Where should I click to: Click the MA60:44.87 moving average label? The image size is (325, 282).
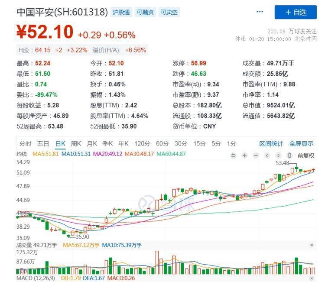[x=171, y=154]
